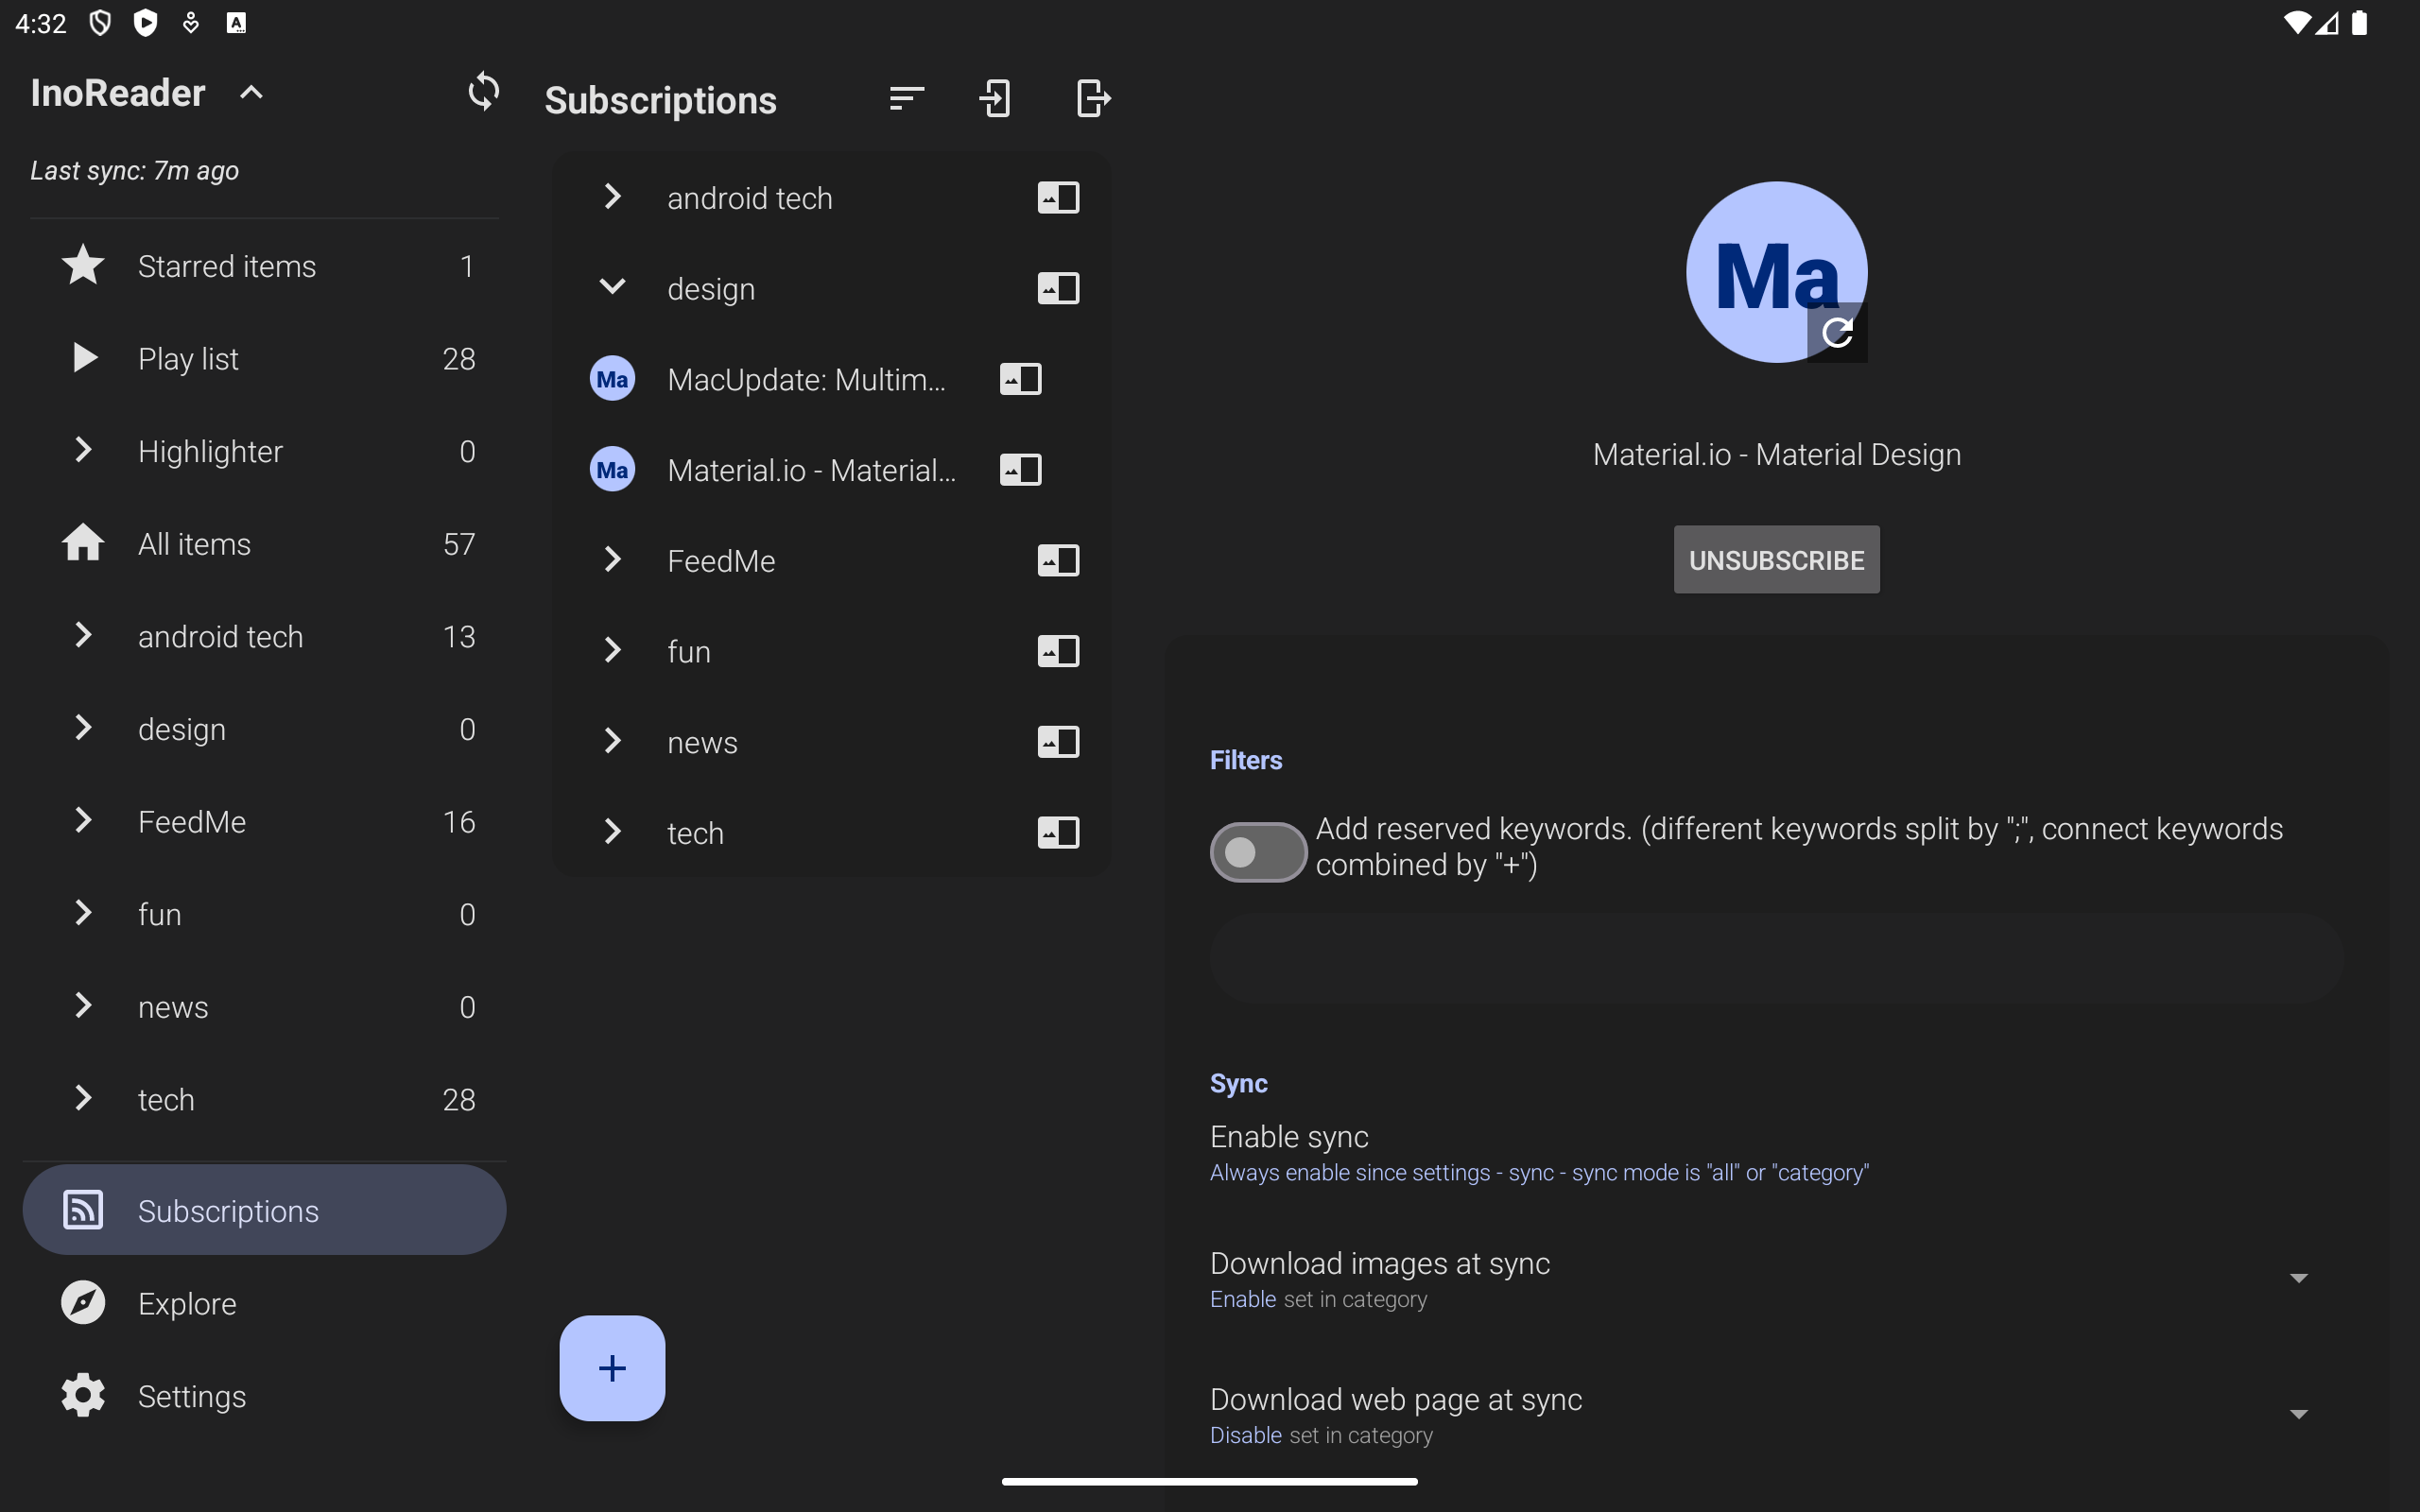Select the Subscriptions navigation item
This screenshot has height=1512, width=2420.
pyautogui.click(x=264, y=1210)
